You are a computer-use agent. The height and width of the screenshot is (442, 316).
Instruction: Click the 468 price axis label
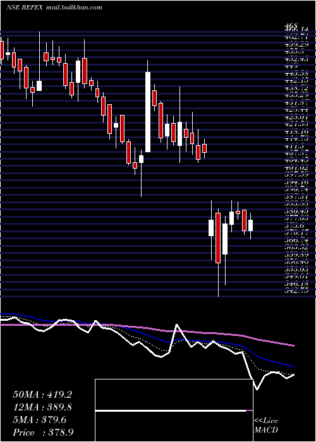pyautogui.click(x=291, y=26)
